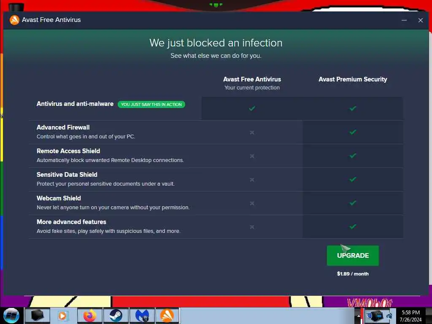
Task: Click Premium Security checkmark for Antivirus and anti-malware
Action: 353,108
